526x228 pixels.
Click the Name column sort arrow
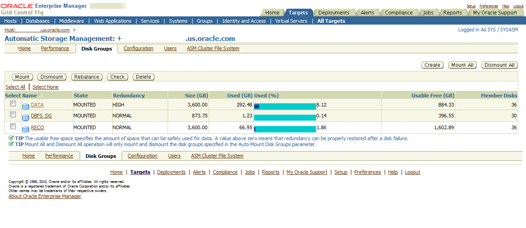coord(41,96)
